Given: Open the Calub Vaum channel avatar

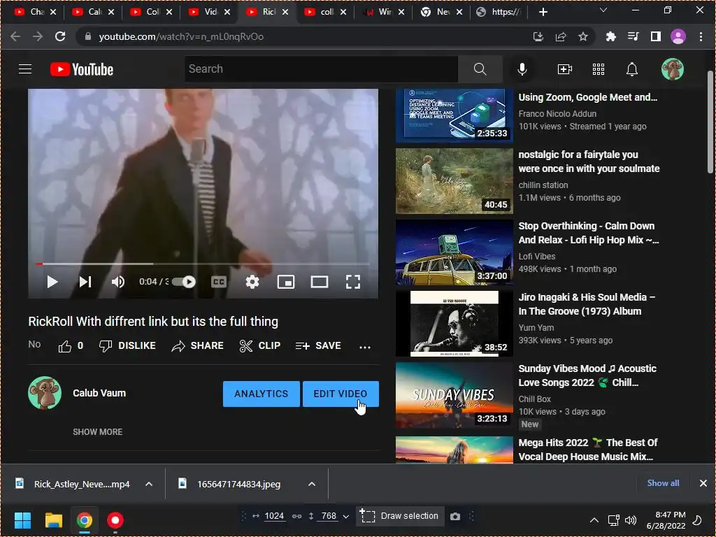Looking at the screenshot, I should 45,393.
